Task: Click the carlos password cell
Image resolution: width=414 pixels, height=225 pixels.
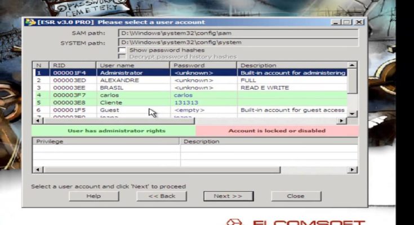Action: [x=203, y=95]
